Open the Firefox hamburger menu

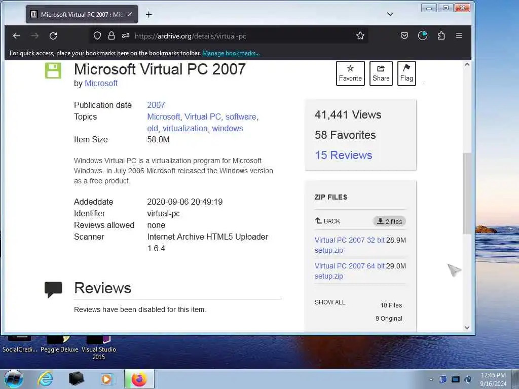pyautogui.click(x=459, y=35)
